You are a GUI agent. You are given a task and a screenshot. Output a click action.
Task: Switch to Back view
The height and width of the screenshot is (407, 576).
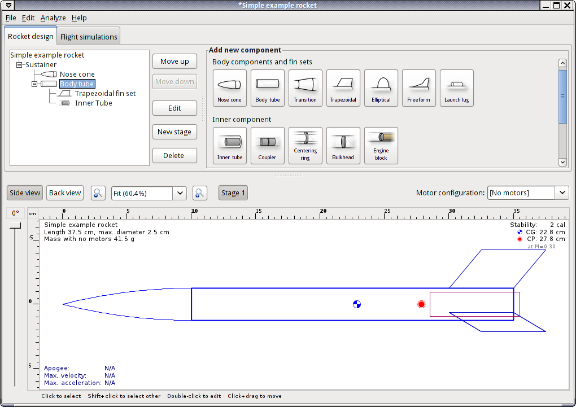pyautogui.click(x=65, y=193)
